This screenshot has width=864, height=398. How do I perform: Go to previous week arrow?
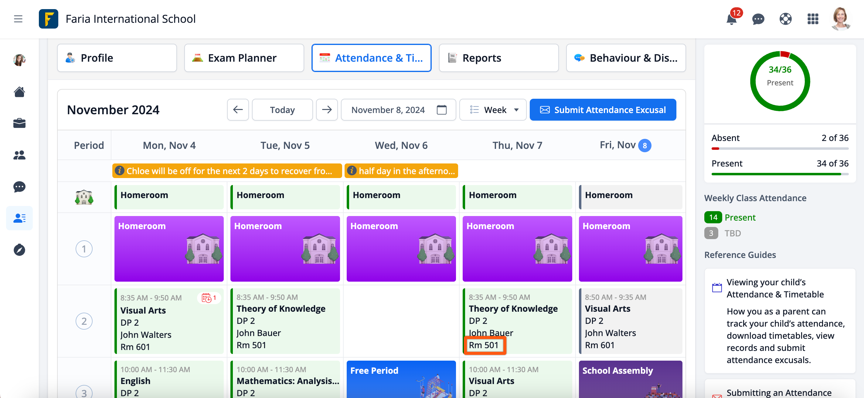tap(238, 110)
